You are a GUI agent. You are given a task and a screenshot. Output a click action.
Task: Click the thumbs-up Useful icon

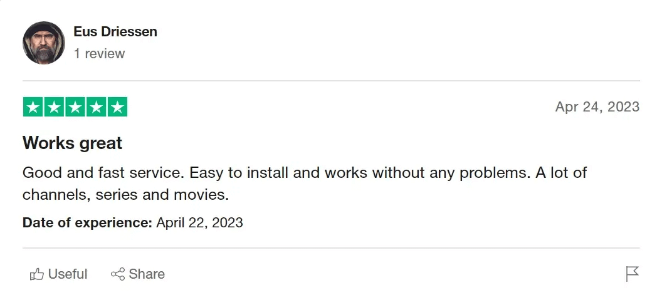click(36, 274)
